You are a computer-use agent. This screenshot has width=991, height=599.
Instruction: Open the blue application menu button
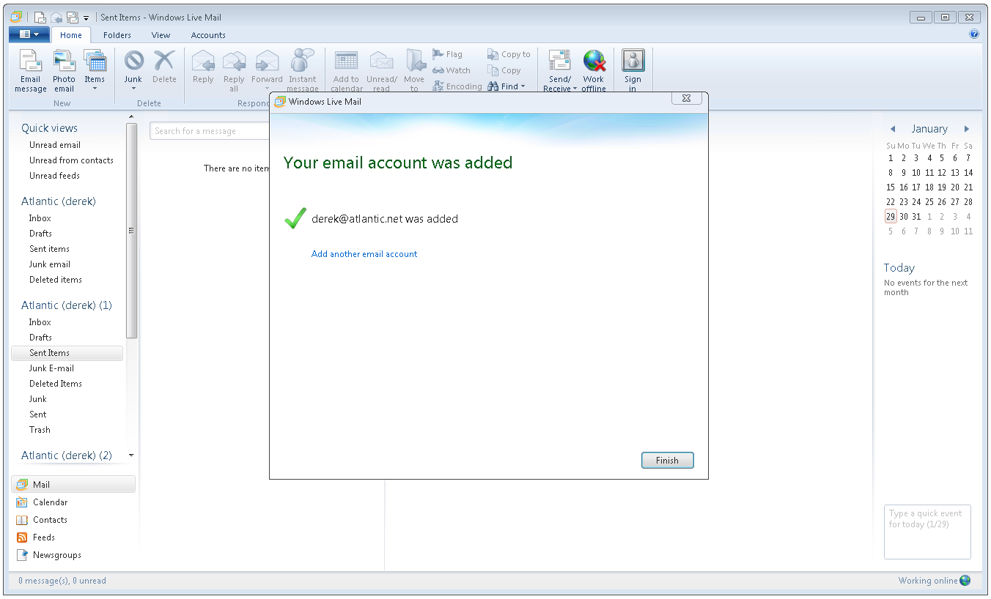point(29,34)
